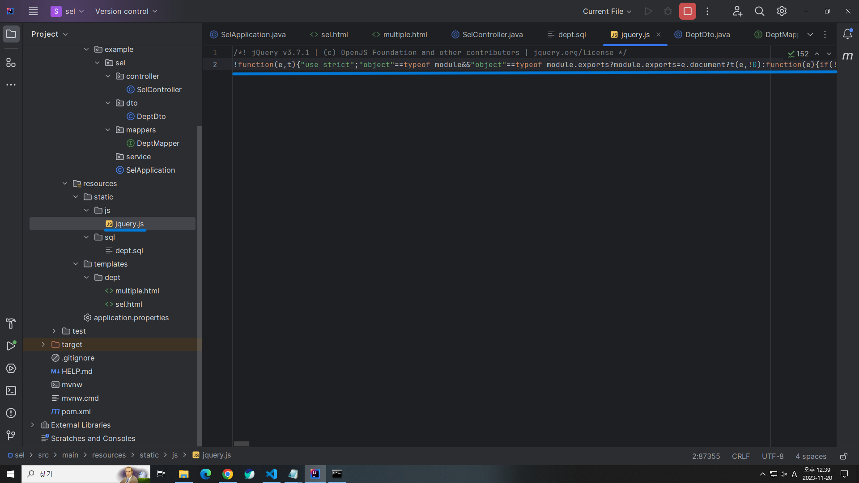The height and width of the screenshot is (483, 859).
Task: Open the Structure tool window icon
Action: pos(11,63)
